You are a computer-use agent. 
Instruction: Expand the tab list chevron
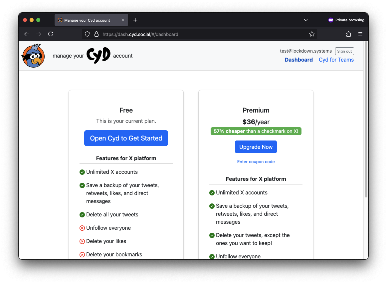(305, 20)
